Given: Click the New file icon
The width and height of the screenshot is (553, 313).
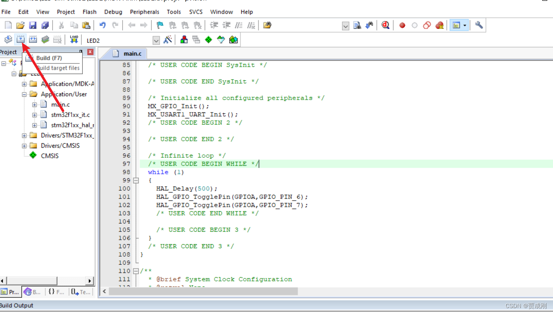Looking at the screenshot, I should pyautogui.click(x=8, y=25).
